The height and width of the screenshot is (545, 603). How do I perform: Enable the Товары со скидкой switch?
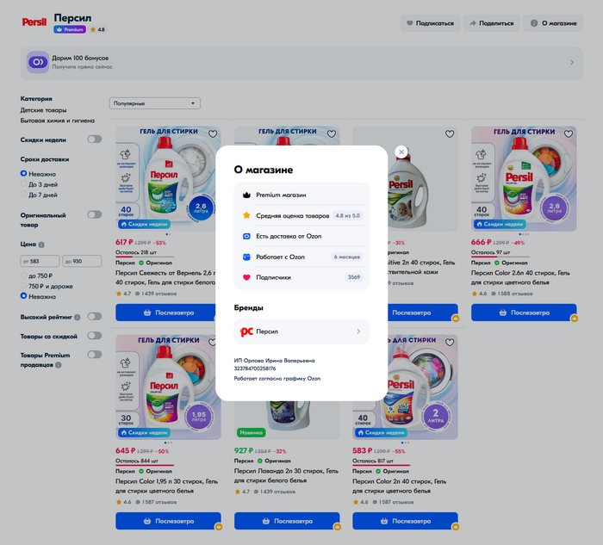[x=95, y=336]
